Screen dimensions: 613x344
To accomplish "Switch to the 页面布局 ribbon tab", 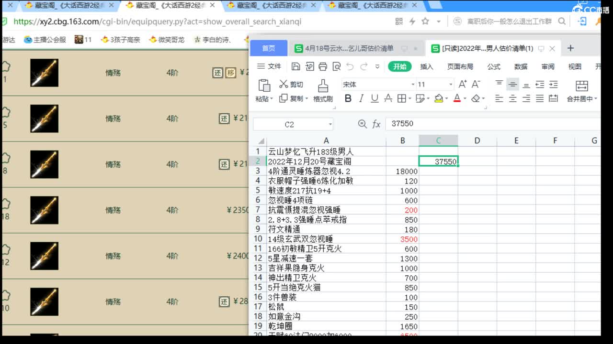I will 460,66.
